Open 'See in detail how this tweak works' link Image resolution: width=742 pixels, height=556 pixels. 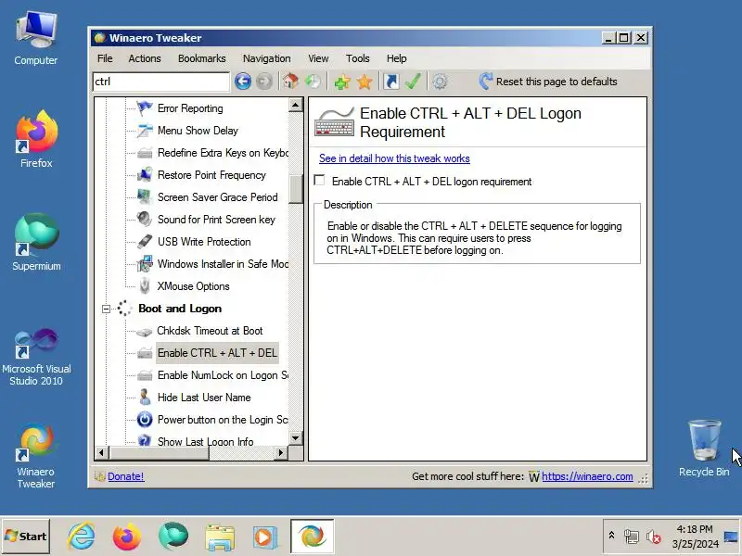point(394,158)
